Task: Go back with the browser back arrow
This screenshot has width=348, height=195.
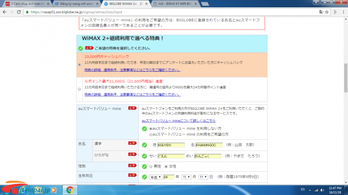Action: 5,12
